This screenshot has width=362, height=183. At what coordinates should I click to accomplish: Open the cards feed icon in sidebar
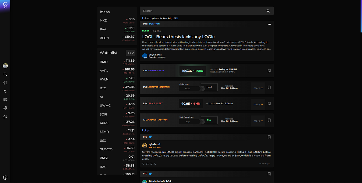[x=5, y=83]
